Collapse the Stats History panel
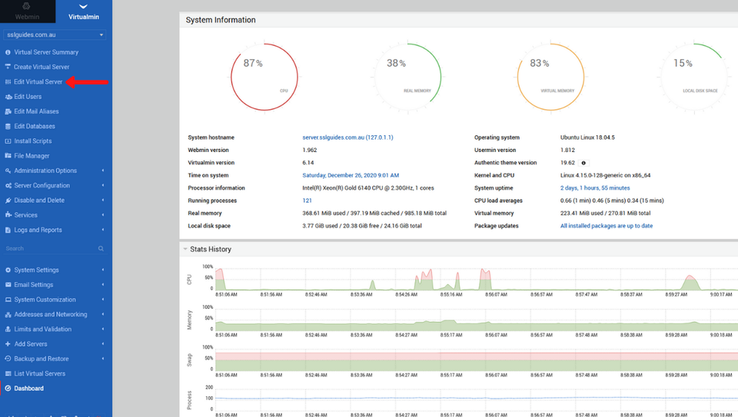 click(185, 250)
